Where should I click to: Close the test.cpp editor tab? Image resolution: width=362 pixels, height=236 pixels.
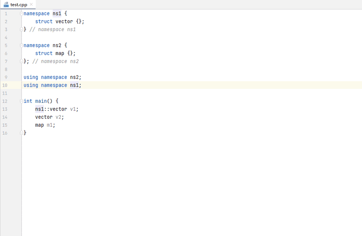(x=31, y=5)
